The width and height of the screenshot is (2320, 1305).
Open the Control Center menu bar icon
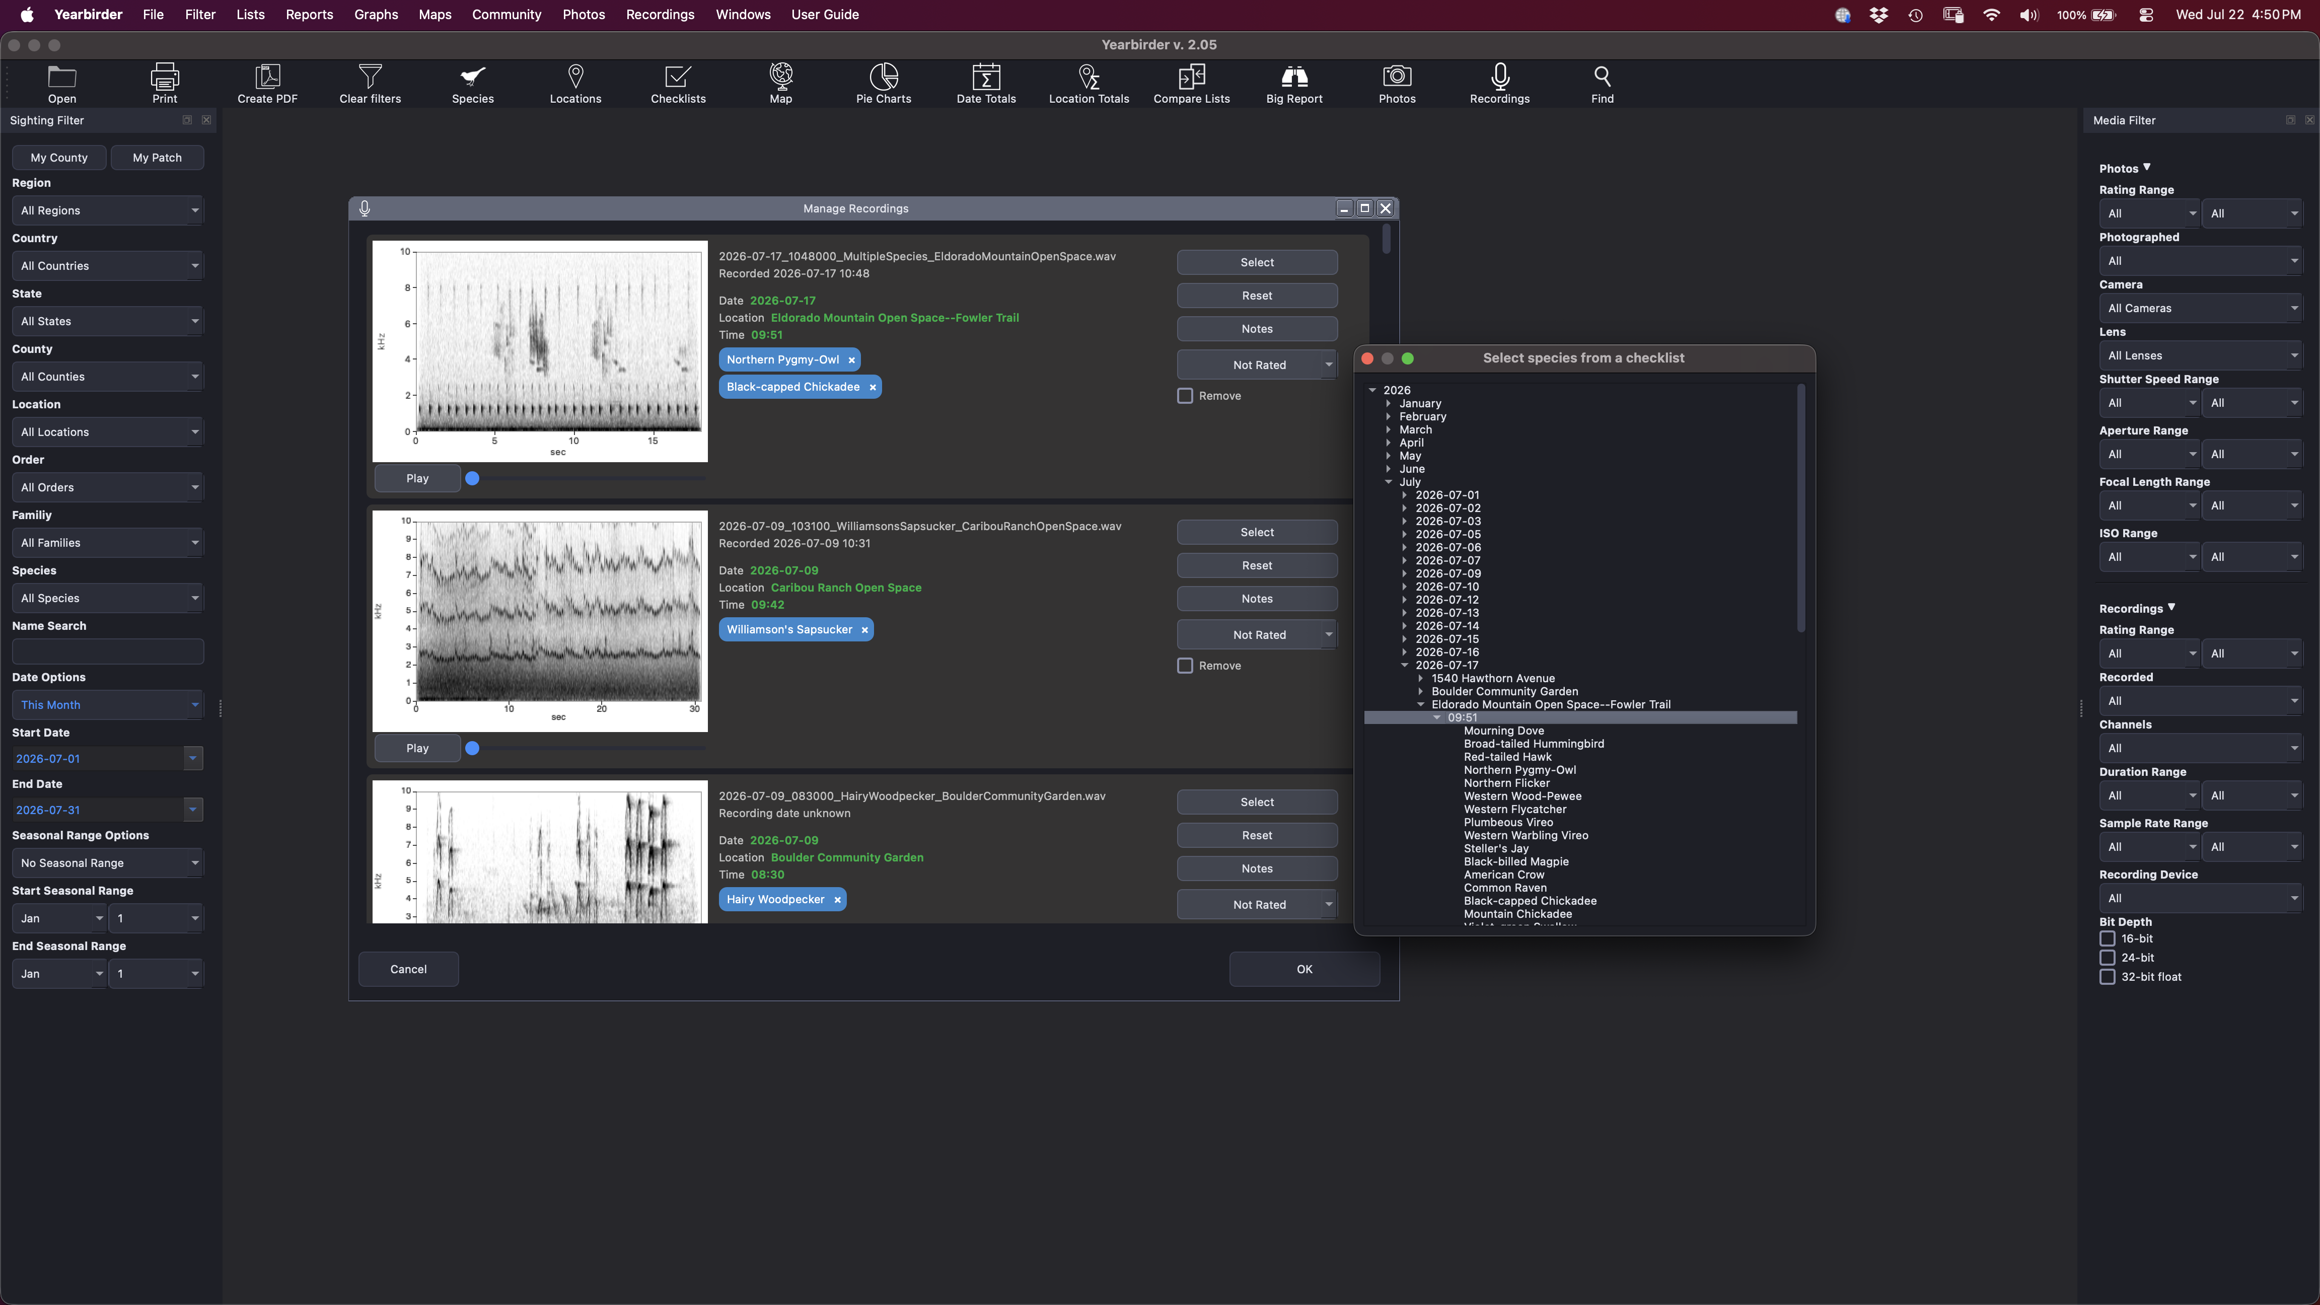(2146, 15)
